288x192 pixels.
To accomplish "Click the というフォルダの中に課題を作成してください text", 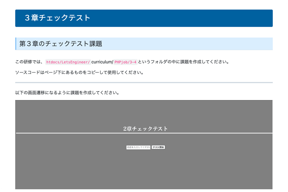I will 183,62.
